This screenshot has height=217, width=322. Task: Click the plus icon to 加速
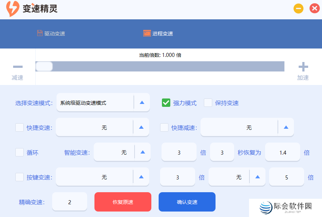(x=303, y=66)
